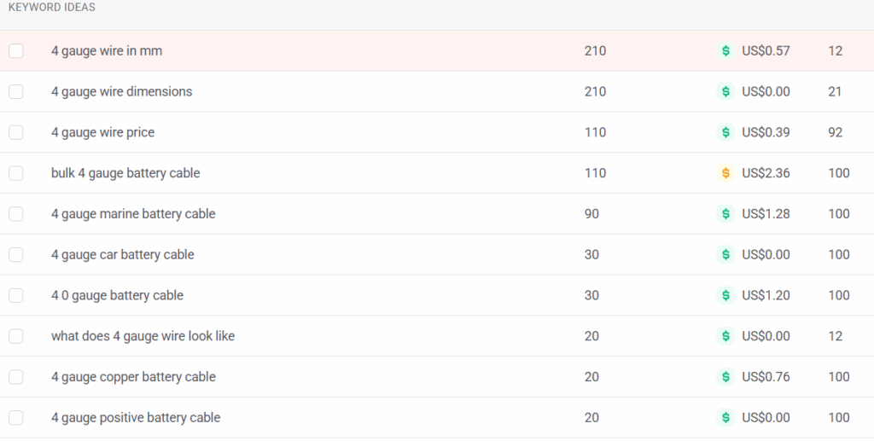Tick the checkbox for 'bulk 4 gauge battery cable'
This screenshot has width=874, height=441.
pos(16,173)
